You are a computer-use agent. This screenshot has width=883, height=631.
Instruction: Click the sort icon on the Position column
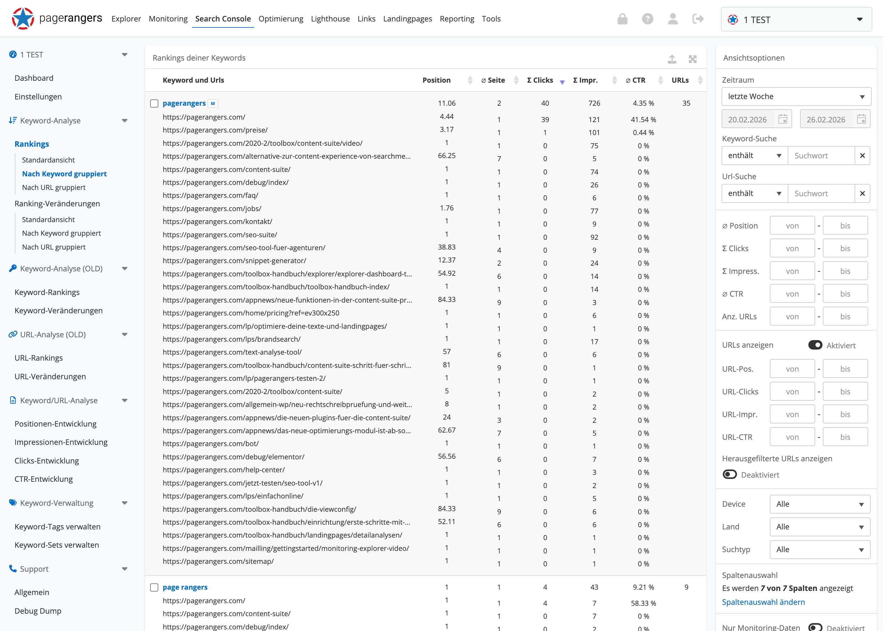tap(470, 80)
